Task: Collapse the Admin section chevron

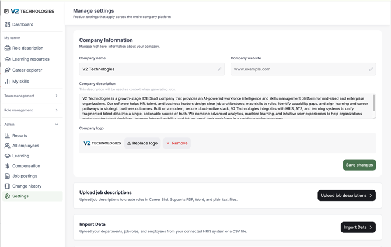Action: coord(57,125)
